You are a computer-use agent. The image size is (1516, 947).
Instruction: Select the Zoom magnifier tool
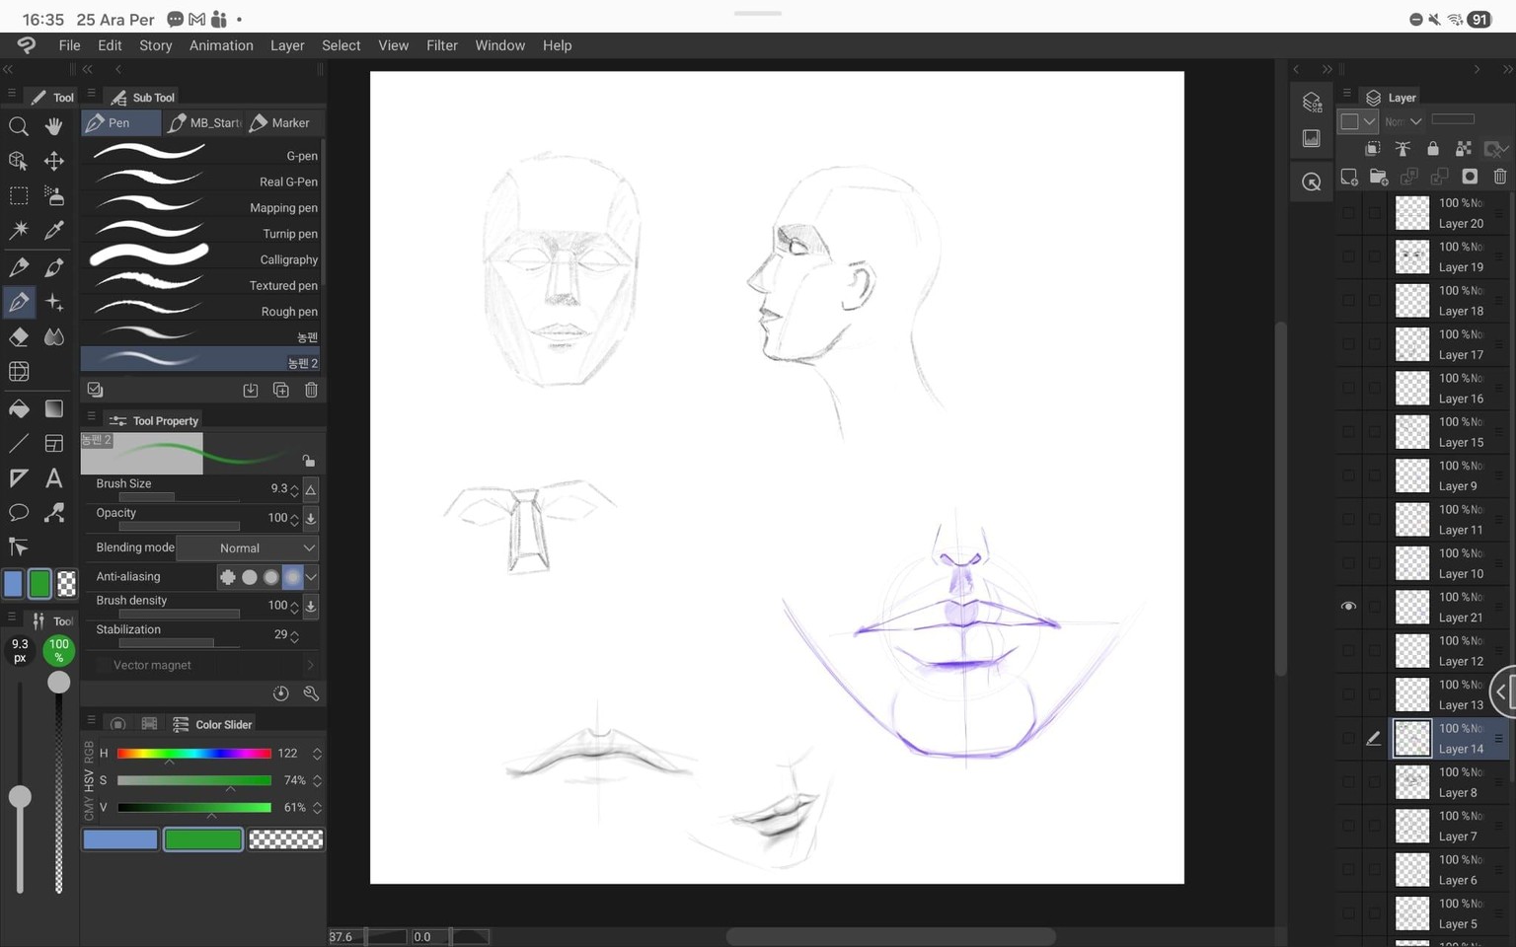(x=18, y=126)
